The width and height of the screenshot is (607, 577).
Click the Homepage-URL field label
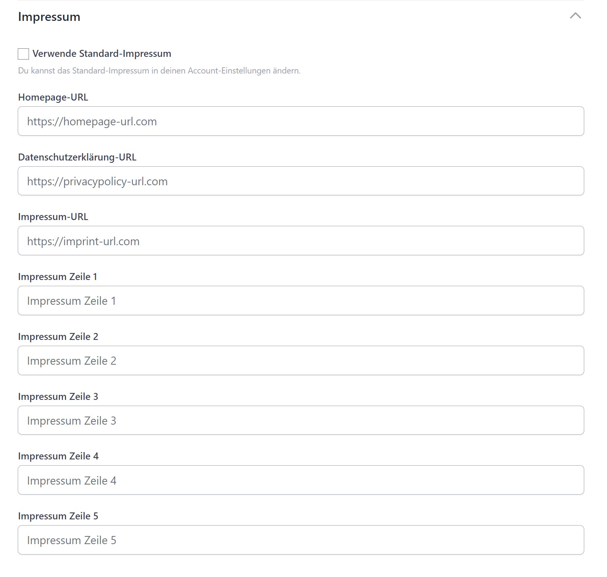(53, 97)
